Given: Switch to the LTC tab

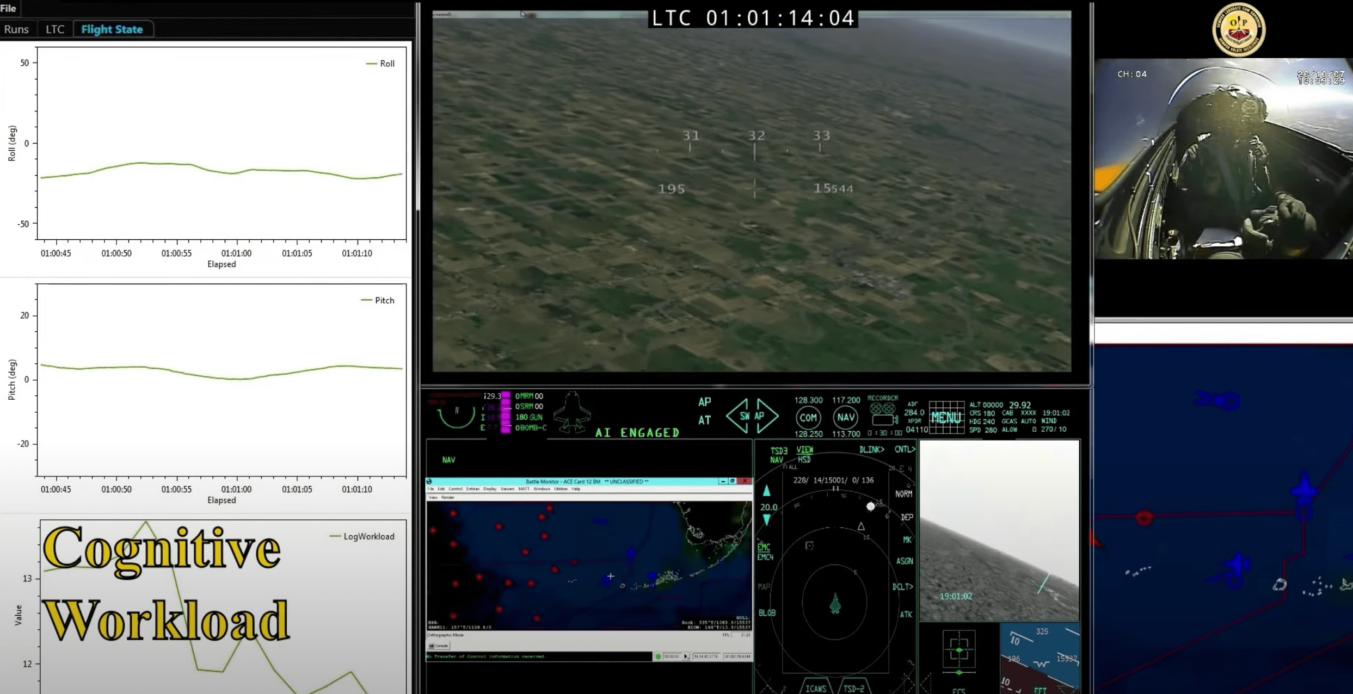Looking at the screenshot, I should coord(55,29).
